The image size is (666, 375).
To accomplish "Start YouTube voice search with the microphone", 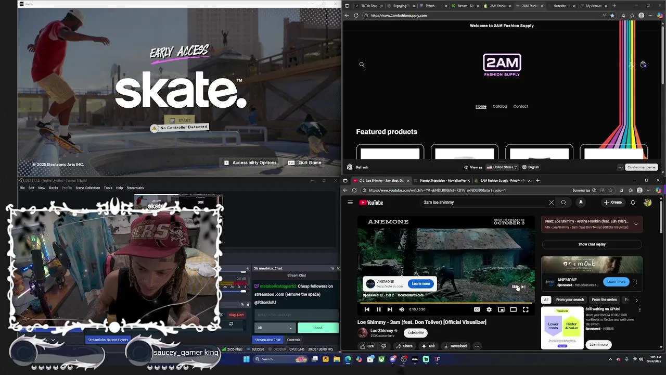I will coord(581,203).
